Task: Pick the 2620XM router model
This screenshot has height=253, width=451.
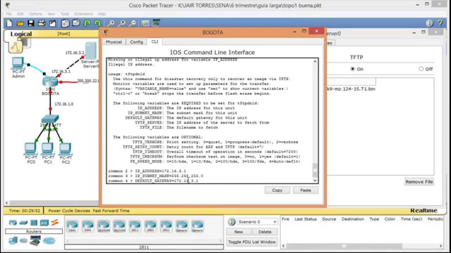Action: click(103, 226)
